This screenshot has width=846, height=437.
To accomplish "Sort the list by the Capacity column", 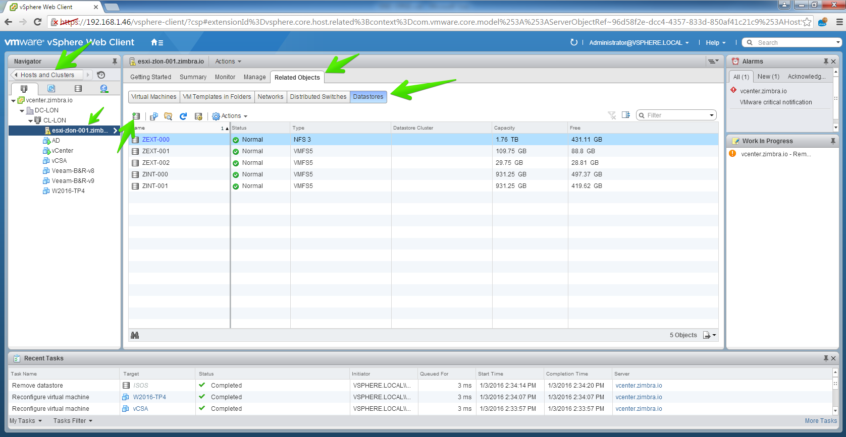I will click(530, 128).
